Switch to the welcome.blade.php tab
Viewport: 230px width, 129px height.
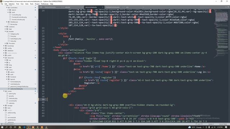(91, 7)
